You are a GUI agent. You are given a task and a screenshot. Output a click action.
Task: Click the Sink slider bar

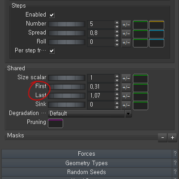pyautogui.click(x=67, y=105)
